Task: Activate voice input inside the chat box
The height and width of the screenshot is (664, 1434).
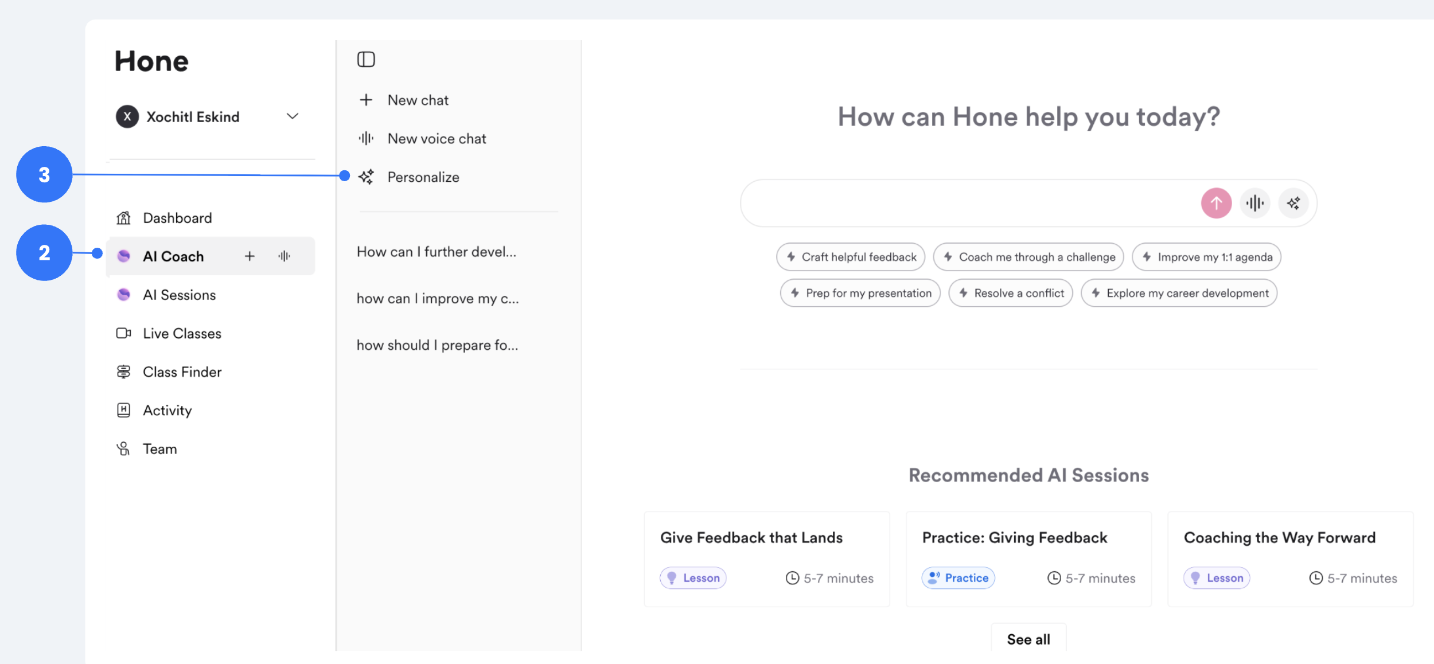Action: tap(1255, 203)
